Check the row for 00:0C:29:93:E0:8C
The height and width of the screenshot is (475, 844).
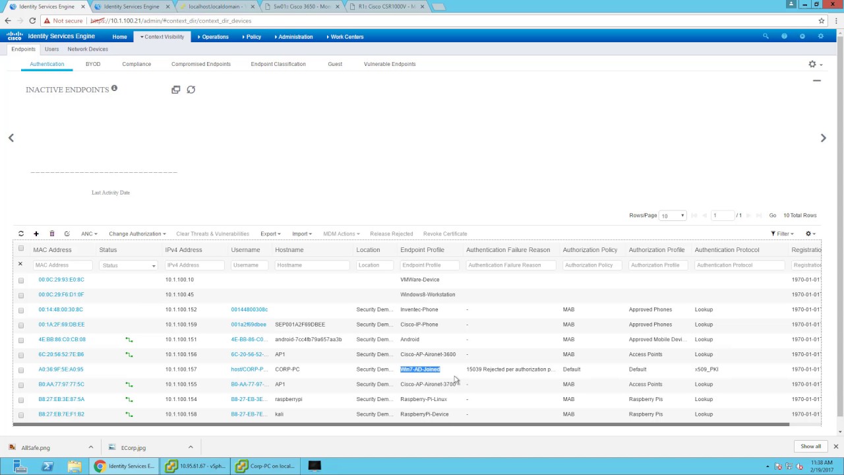coord(21,280)
